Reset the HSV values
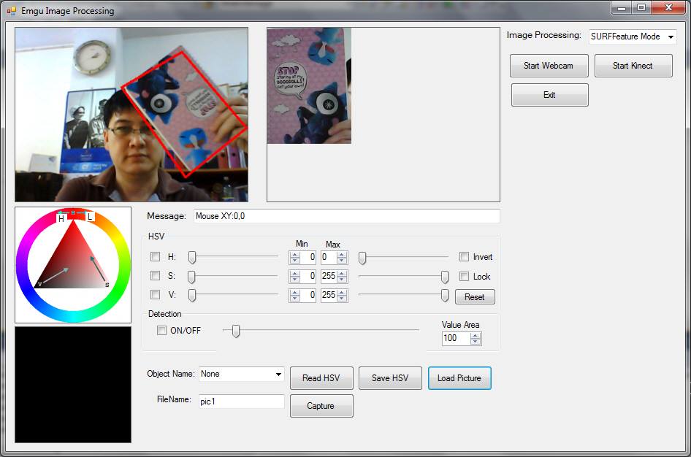 tap(475, 296)
